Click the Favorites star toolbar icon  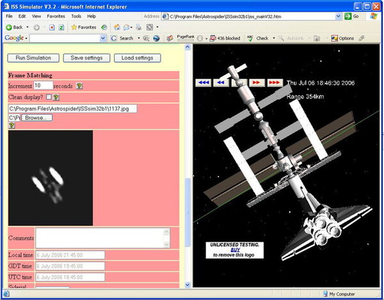pyautogui.click(x=75, y=27)
